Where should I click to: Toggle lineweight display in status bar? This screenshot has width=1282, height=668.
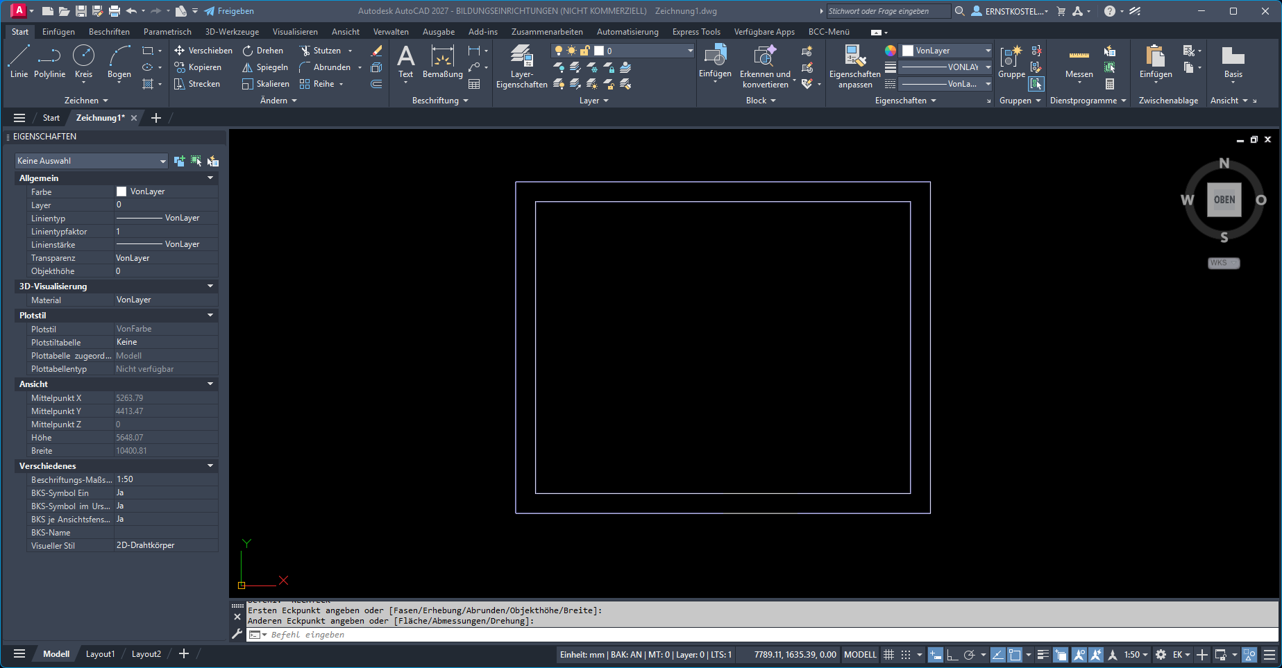tap(1043, 654)
